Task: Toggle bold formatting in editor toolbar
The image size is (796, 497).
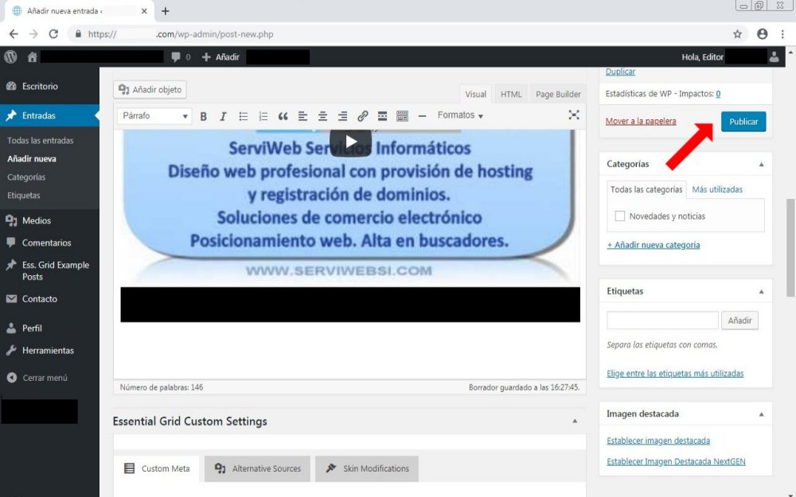Action: (x=203, y=116)
